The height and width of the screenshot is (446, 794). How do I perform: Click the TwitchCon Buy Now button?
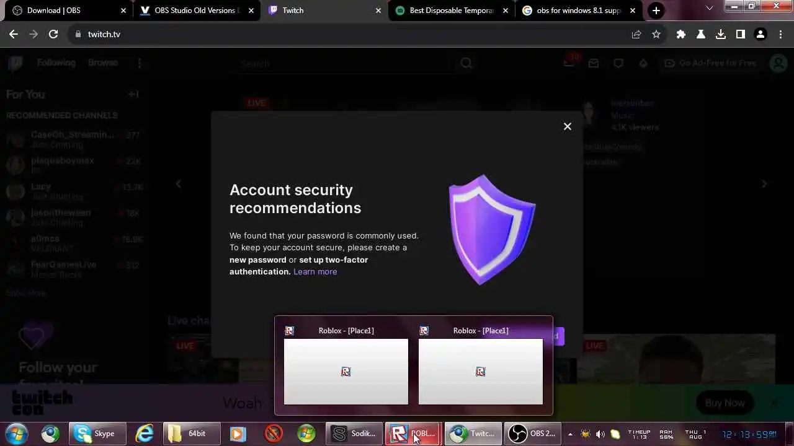[x=725, y=403]
